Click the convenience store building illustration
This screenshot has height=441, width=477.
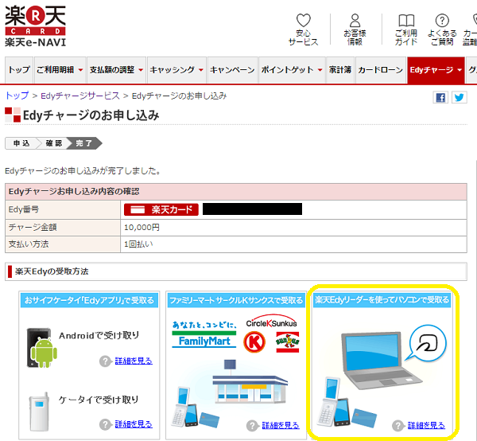[250, 382]
